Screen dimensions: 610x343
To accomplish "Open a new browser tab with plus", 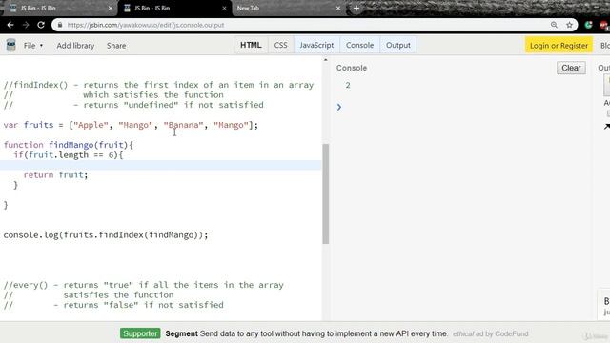I will pyautogui.click(x=356, y=9).
